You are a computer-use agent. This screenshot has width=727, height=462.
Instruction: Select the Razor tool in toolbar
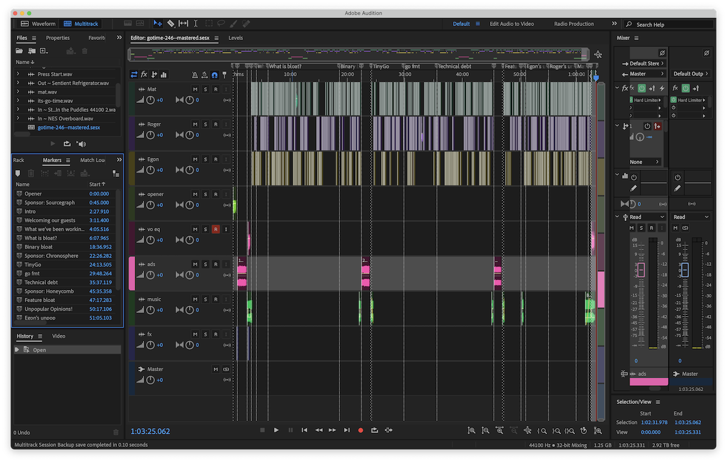tap(171, 24)
